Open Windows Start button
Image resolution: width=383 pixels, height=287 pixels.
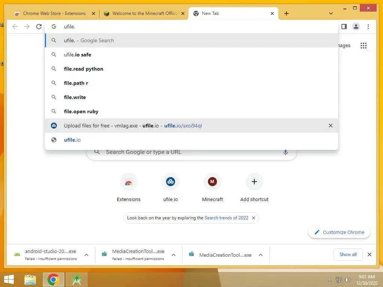(9, 280)
